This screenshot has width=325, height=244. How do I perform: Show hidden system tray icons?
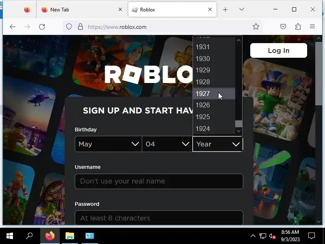(x=253, y=236)
